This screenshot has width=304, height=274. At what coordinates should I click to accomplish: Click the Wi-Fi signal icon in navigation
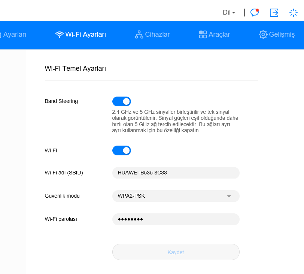tap(59, 35)
